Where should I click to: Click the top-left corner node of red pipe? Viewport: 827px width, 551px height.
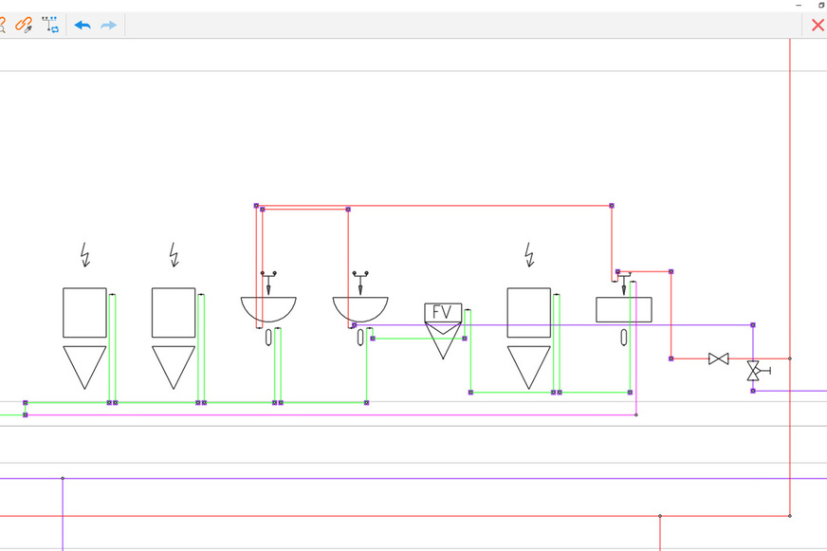(256, 206)
